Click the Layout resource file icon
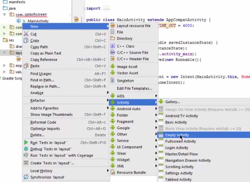Screen dimensions: 250x182 point(113,26)
